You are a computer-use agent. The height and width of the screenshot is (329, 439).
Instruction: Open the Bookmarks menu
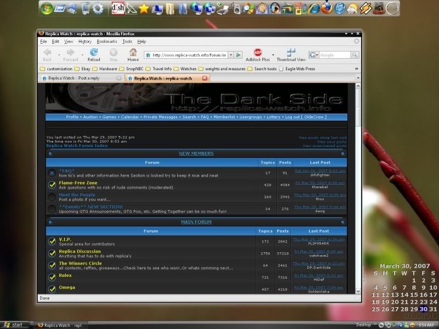pyautogui.click(x=107, y=41)
